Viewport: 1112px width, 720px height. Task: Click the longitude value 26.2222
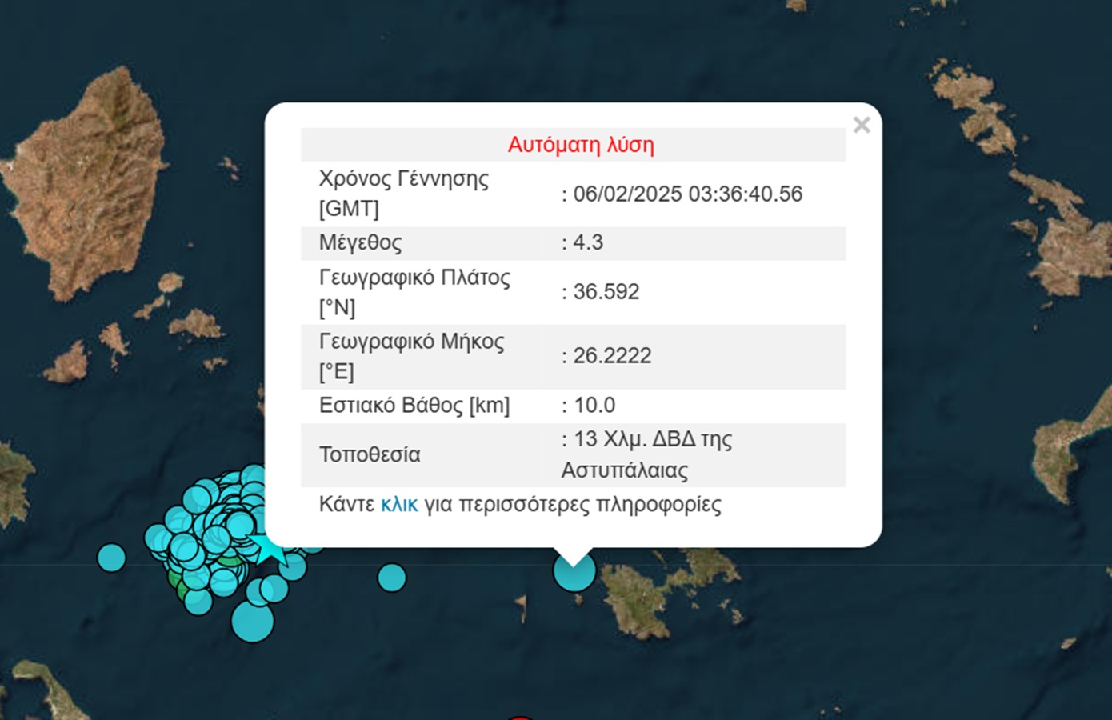pyautogui.click(x=612, y=356)
